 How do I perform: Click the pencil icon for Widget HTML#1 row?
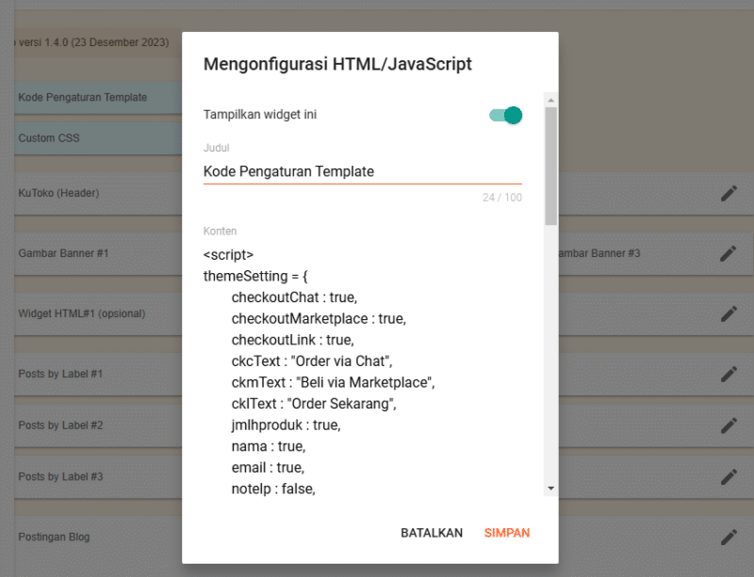point(729,313)
